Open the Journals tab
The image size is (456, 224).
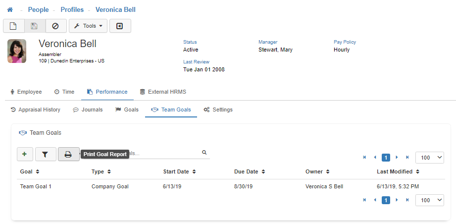point(88,110)
